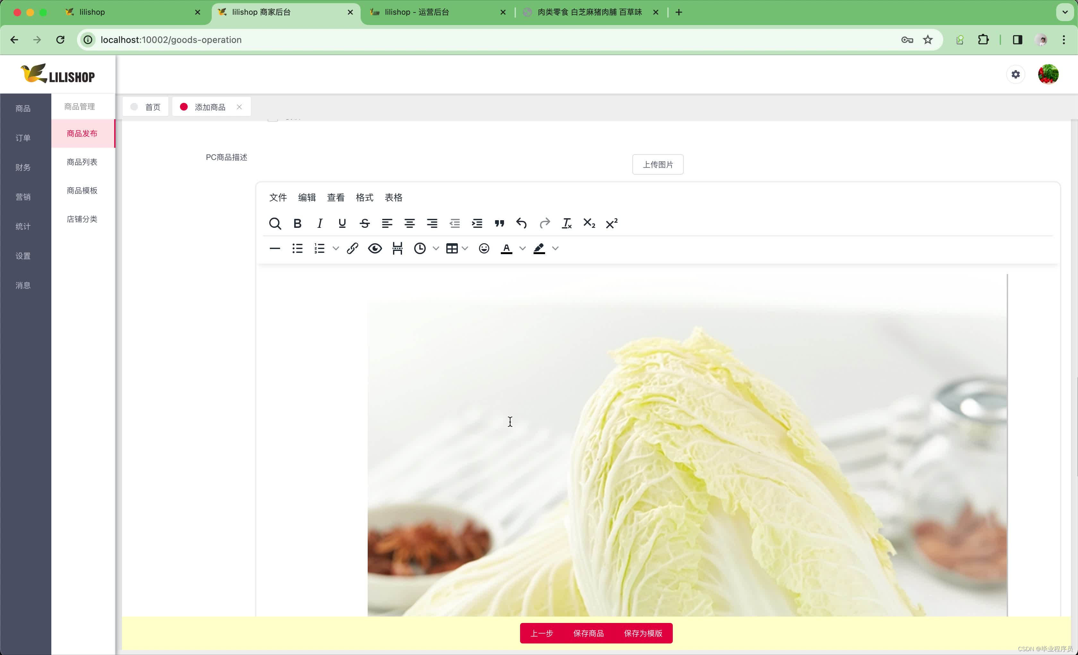Undo the last edit
Screen dimensions: 1078x655
pos(521,223)
